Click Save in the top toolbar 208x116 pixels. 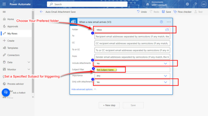167,12
